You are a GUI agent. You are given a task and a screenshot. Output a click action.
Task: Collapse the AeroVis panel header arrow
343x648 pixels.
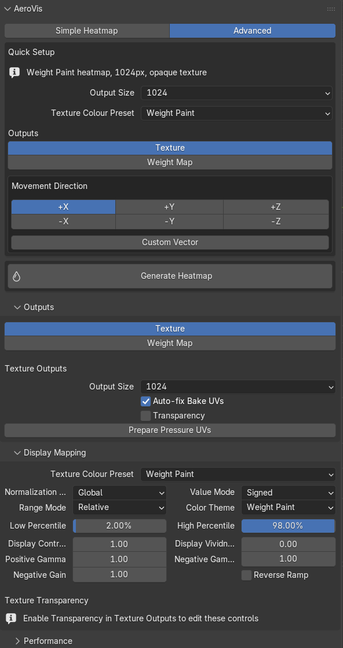pyautogui.click(x=8, y=9)
